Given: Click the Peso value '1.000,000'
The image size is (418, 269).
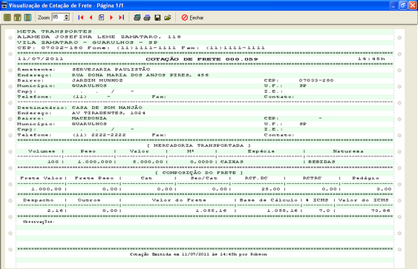Looking at the screenshot, I should pyautogui.click(x=95, y=162).
